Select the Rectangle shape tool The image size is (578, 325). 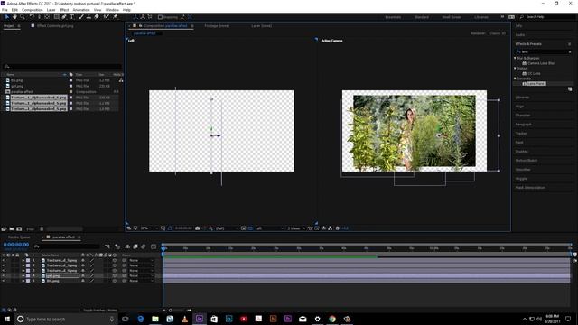pyautogui.click(x=56, y=17)
